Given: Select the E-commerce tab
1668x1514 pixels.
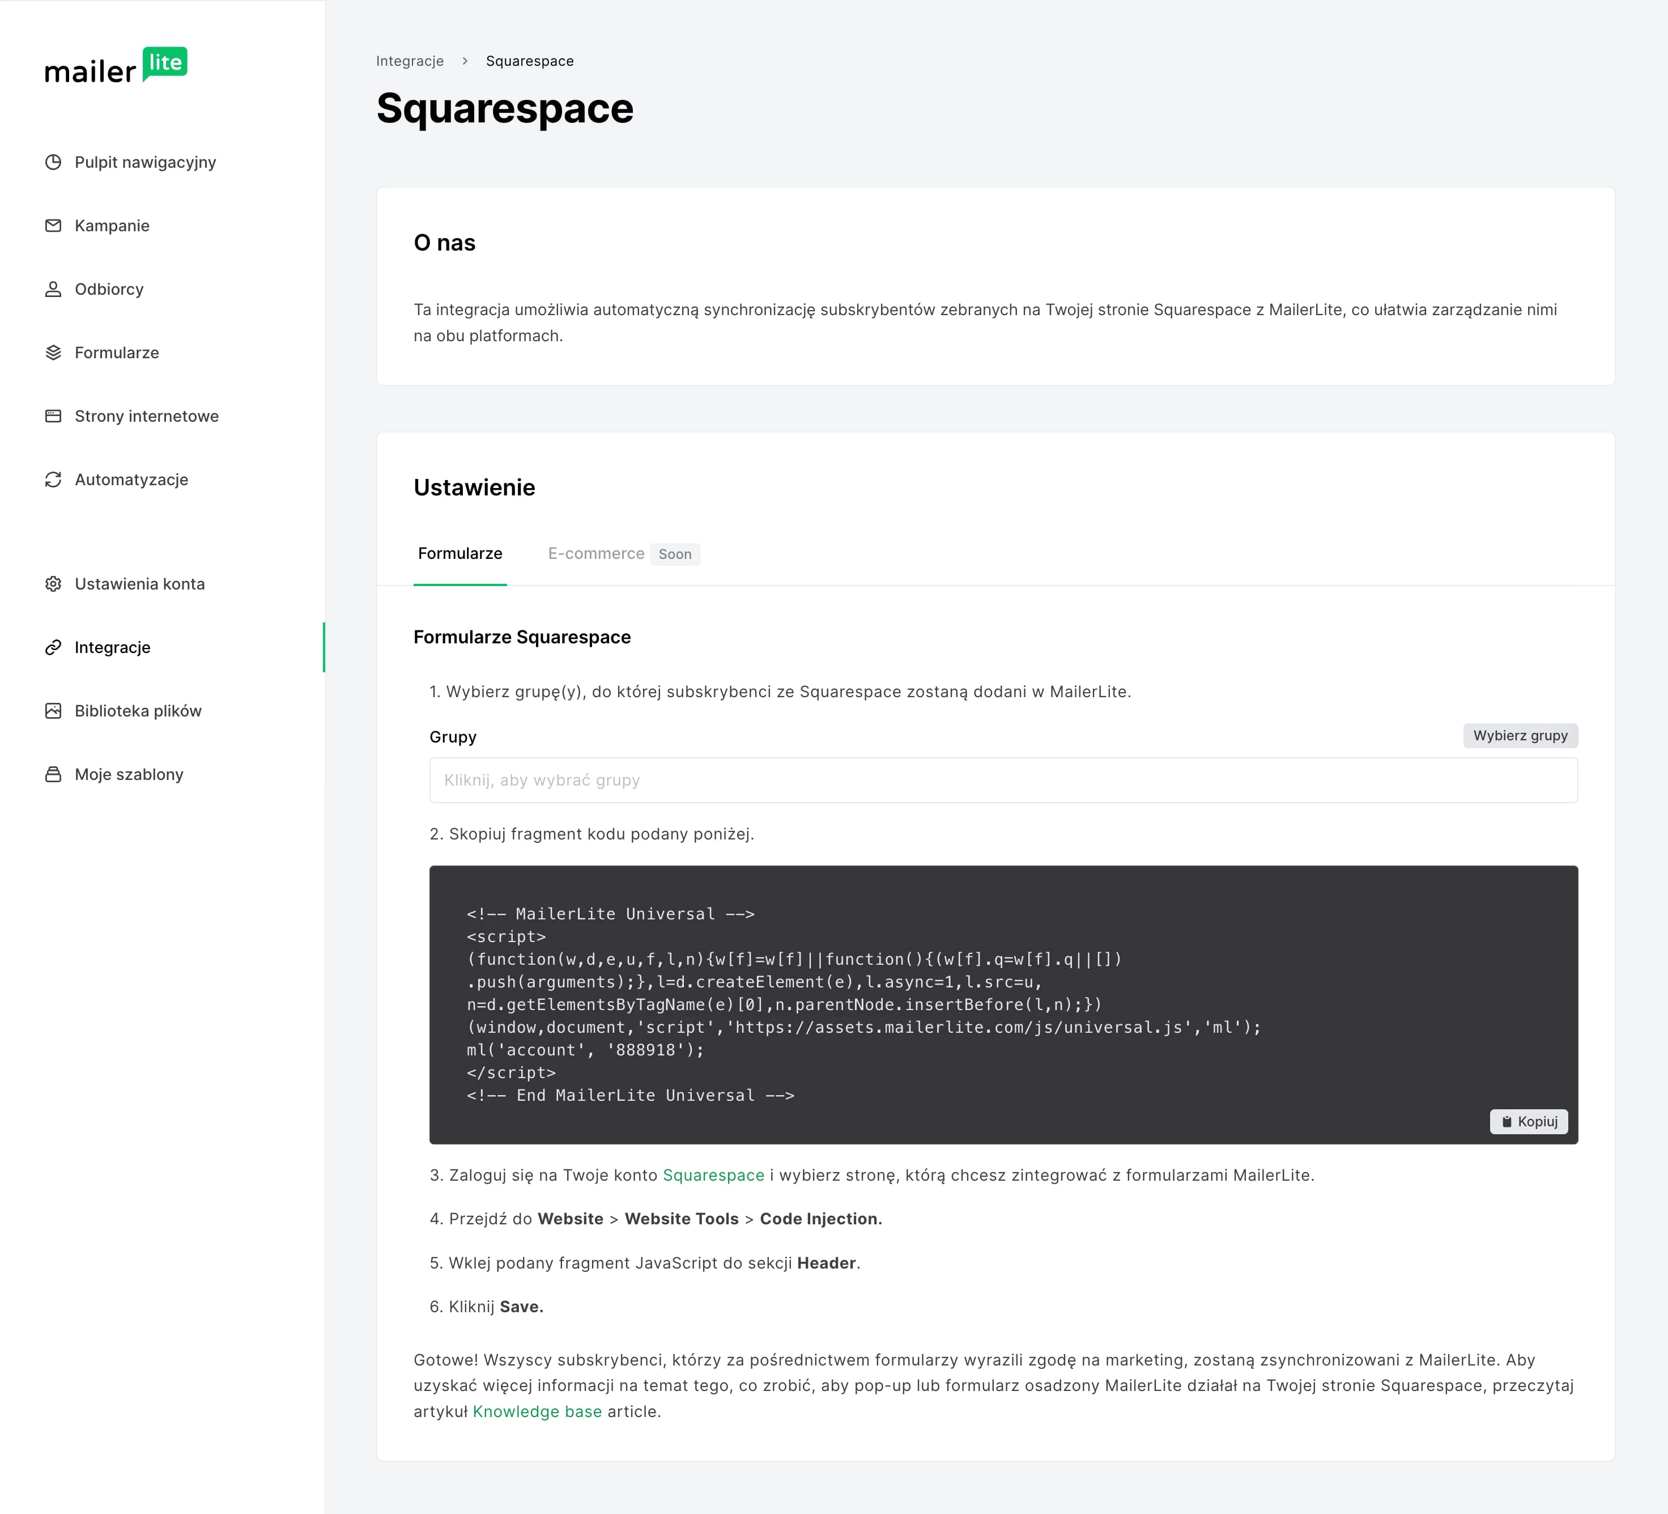Looking at the screenshot, I should (x=595, y=554).
